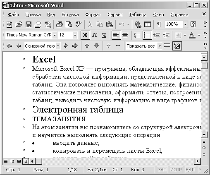
Task: Expand the Times New Roman CYR font dropdown
Action: 55,35
